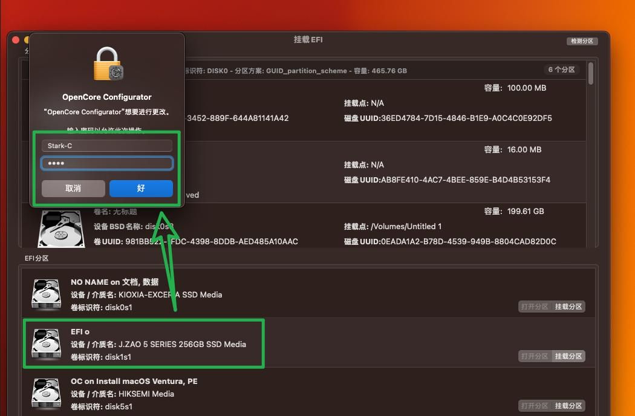
Task: Mount partition for NO NAME disk0s1
Action: (568, 307)
